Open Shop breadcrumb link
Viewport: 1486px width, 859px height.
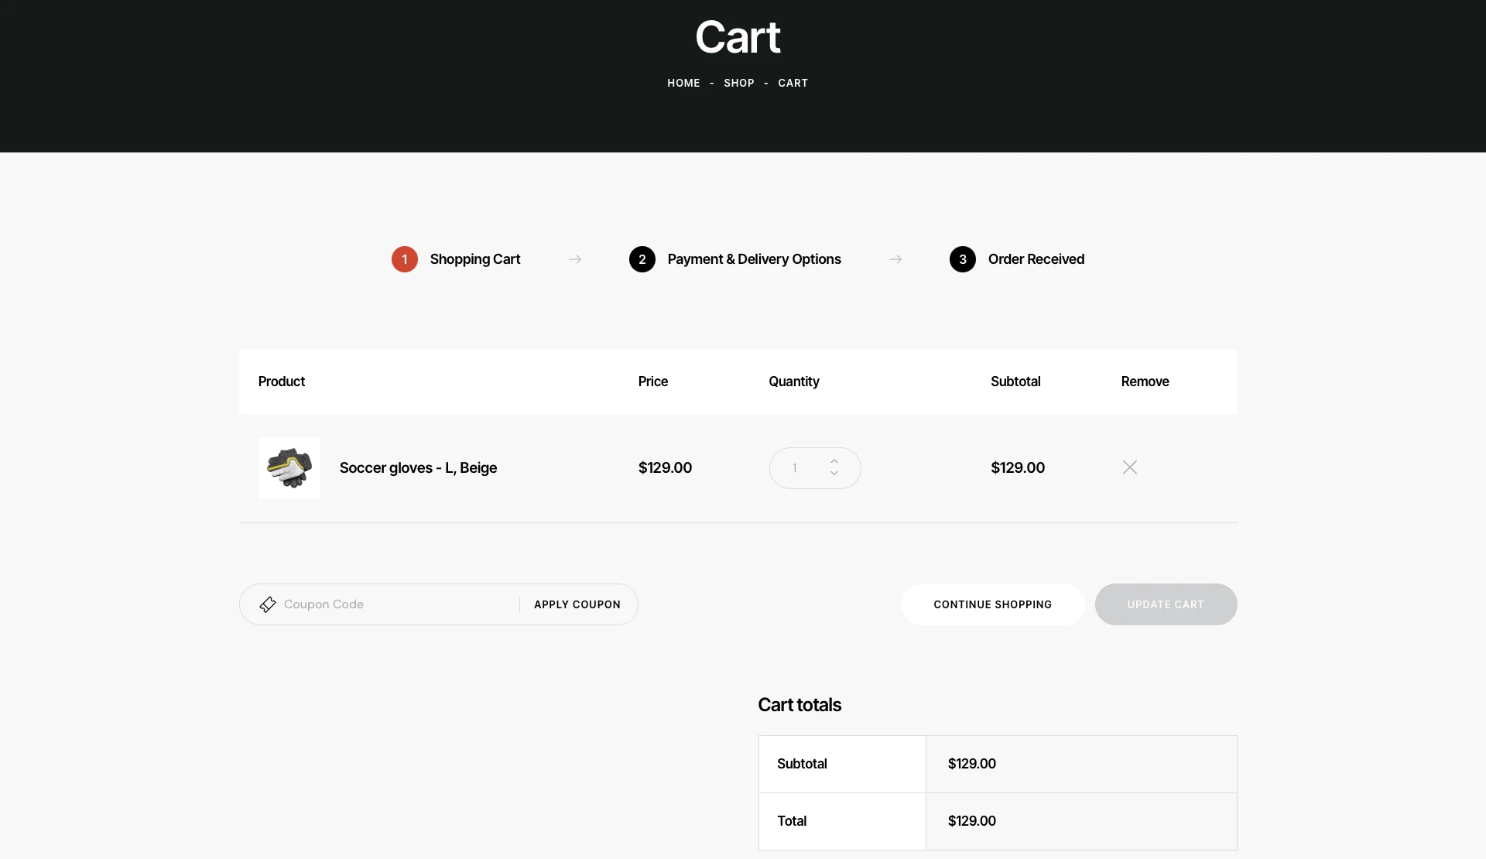point(738,83)
